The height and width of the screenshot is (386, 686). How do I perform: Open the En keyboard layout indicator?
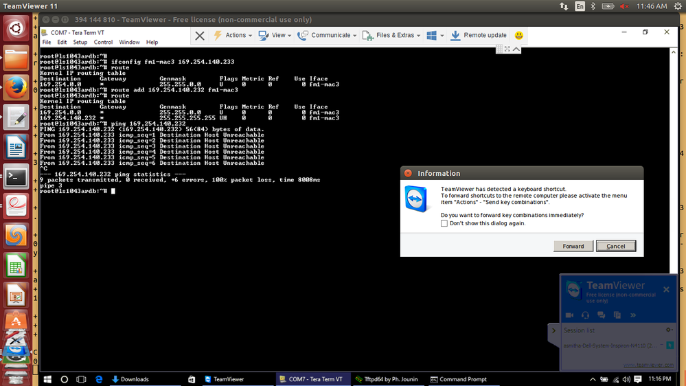(580, 6)
